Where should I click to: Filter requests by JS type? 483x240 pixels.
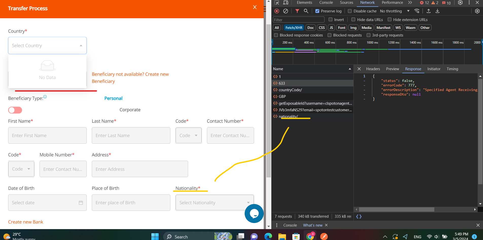pos(331,28)
